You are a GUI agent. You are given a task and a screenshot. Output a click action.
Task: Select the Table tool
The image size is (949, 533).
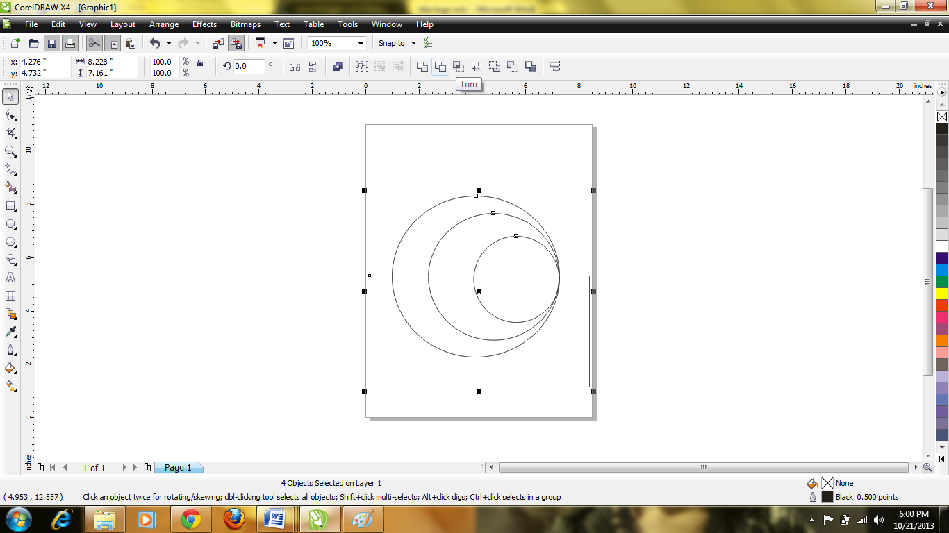(10, 296)
